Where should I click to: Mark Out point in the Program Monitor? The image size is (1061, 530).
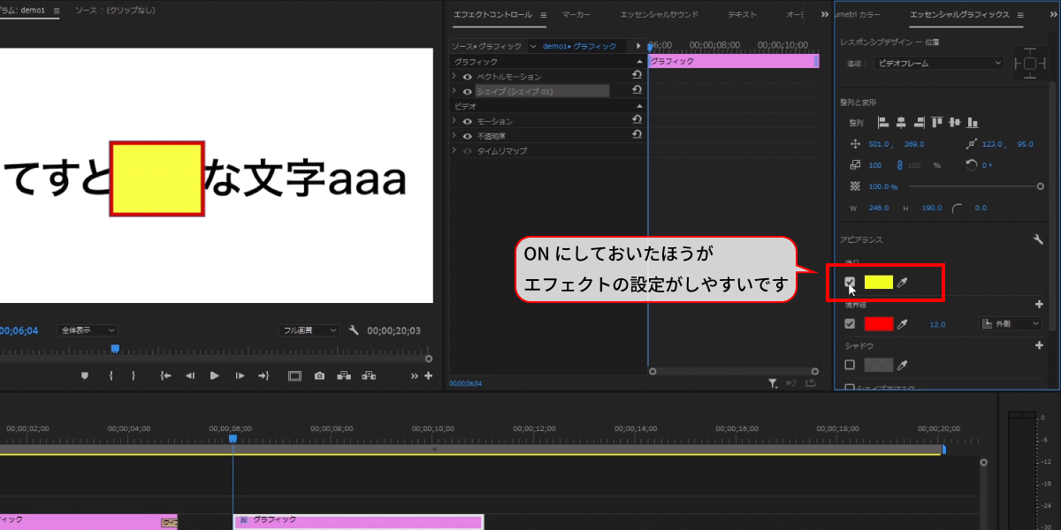pyautogui.click(x=134, y=375)
